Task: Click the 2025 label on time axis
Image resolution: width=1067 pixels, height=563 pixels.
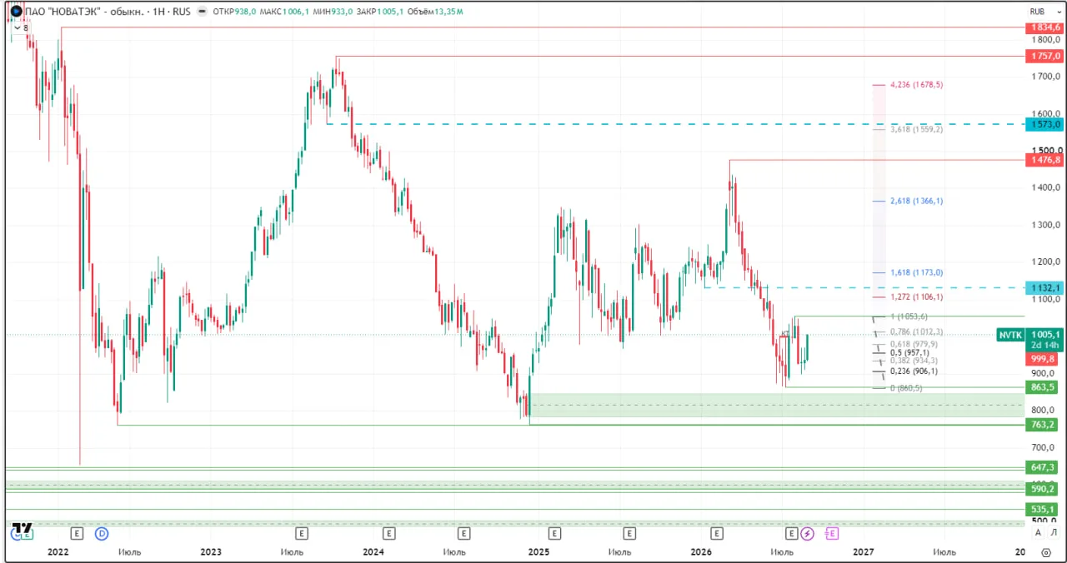Action: [x=538, y=551]
